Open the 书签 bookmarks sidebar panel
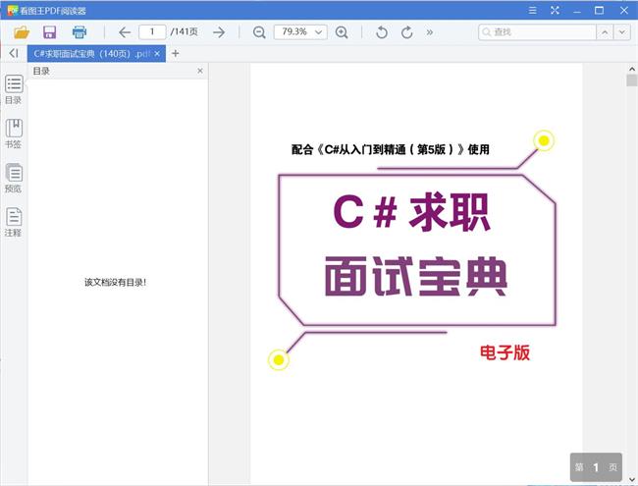 point(14,134)
